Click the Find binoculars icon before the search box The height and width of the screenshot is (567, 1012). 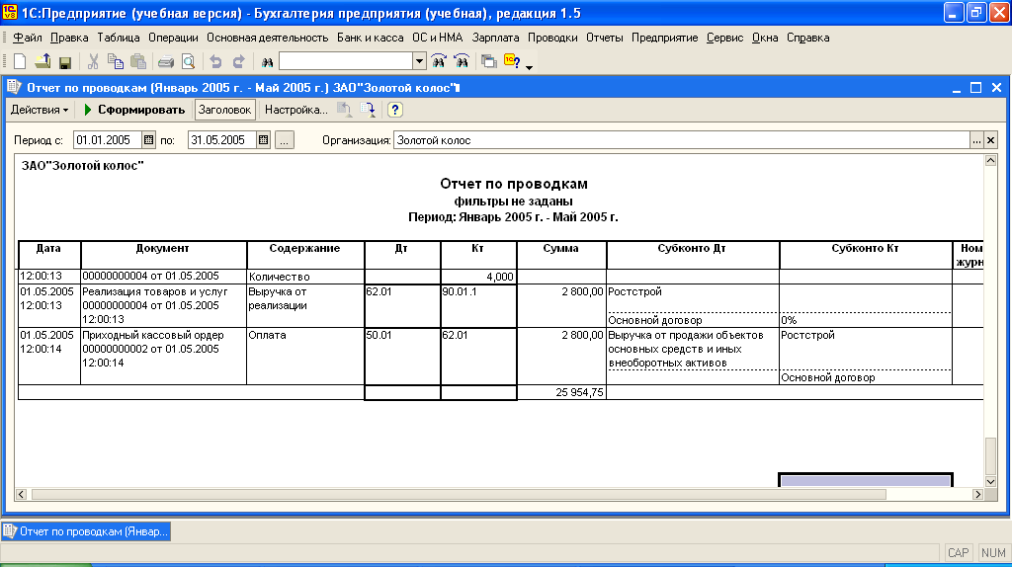pyautogui.click(x=267, y=62)
